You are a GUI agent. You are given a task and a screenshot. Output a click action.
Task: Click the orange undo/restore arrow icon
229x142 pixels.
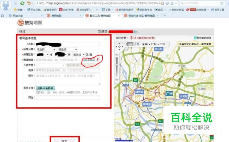click(29, 3)
